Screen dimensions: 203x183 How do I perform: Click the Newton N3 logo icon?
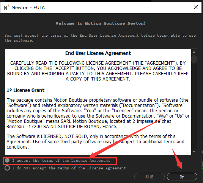point(6,8)
